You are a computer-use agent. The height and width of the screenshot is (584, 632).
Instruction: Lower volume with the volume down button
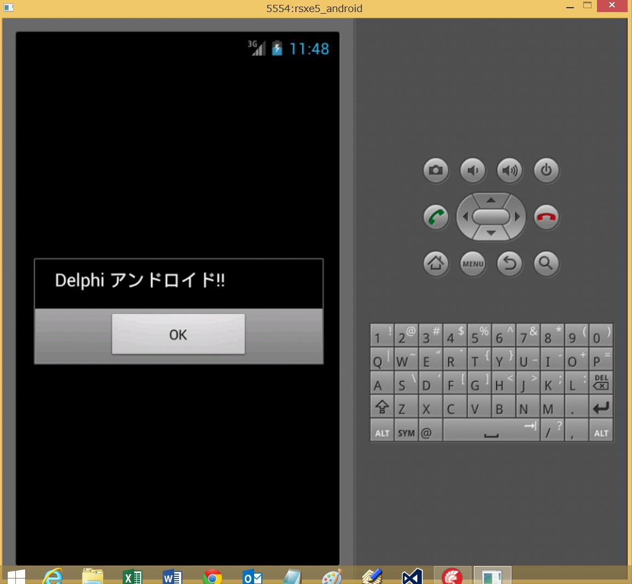point(473,170)
